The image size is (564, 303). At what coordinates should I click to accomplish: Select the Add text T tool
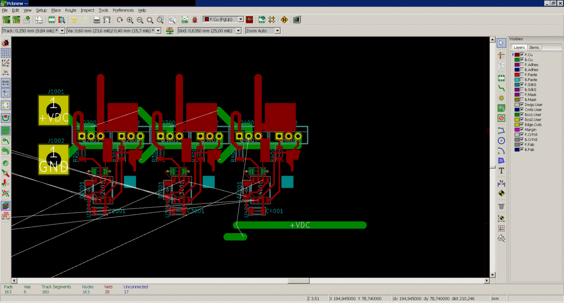tap(501, 171)
